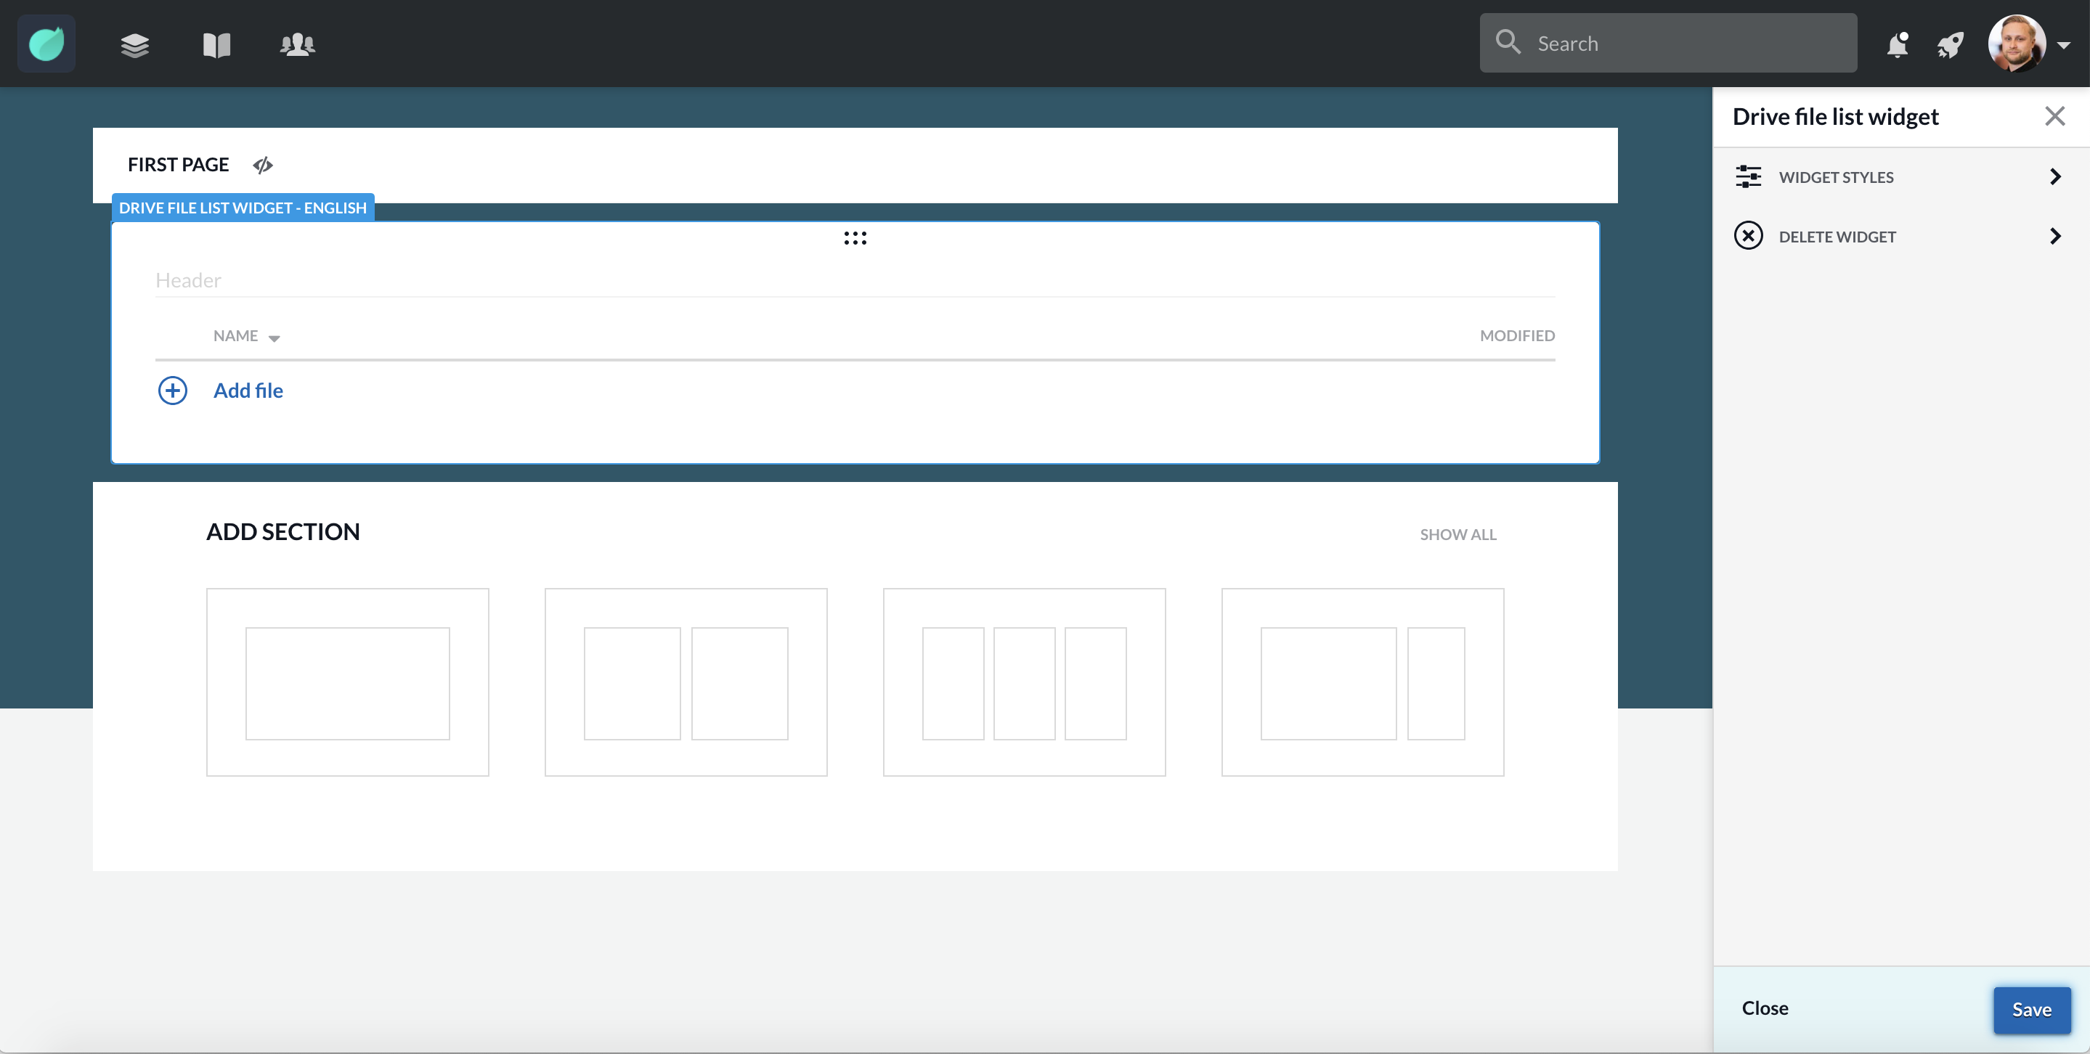Open the stacked layers icon in navbar
This screenshot has height=1054, width=2090.
point(134,44)
